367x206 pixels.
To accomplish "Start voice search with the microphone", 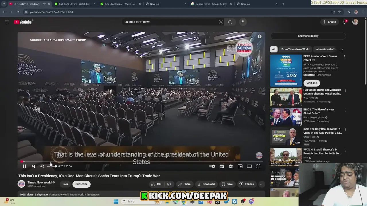I will click(243, 22).
